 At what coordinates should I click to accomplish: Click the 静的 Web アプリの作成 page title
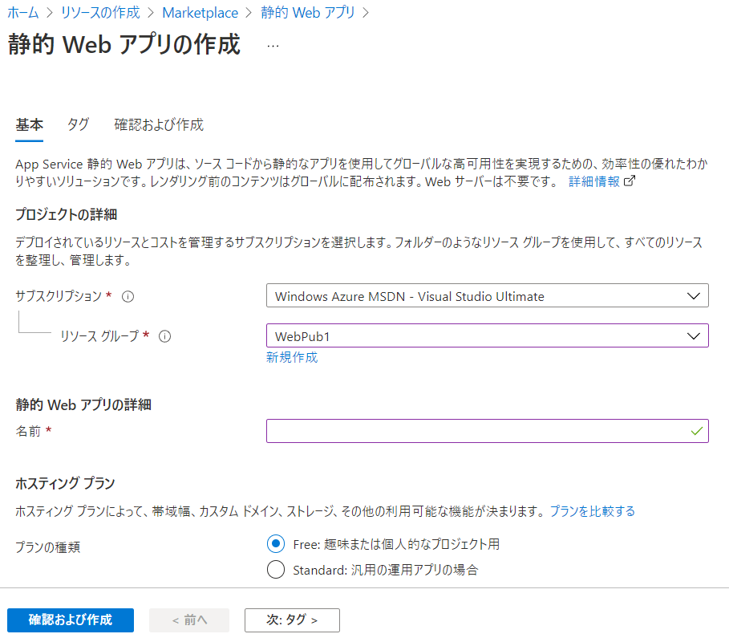124,45
